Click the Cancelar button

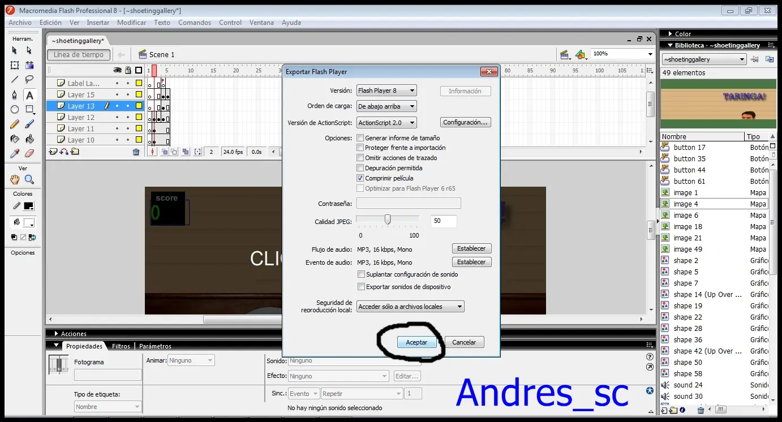[464, 342]
